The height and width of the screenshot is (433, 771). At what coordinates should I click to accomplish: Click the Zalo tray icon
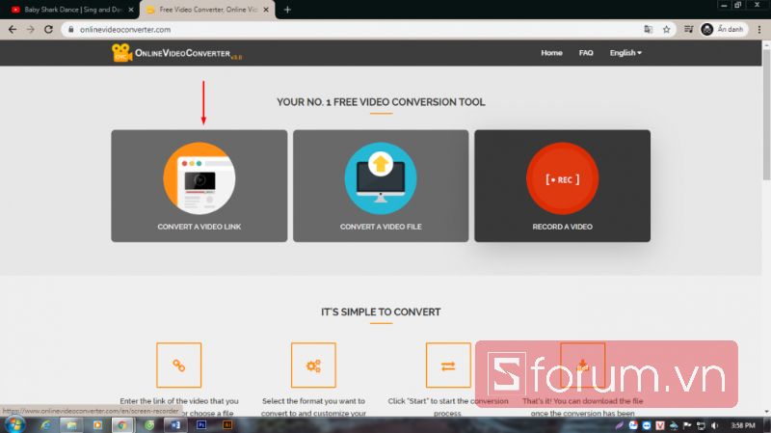pyautogui.click(x=633, y=425)
